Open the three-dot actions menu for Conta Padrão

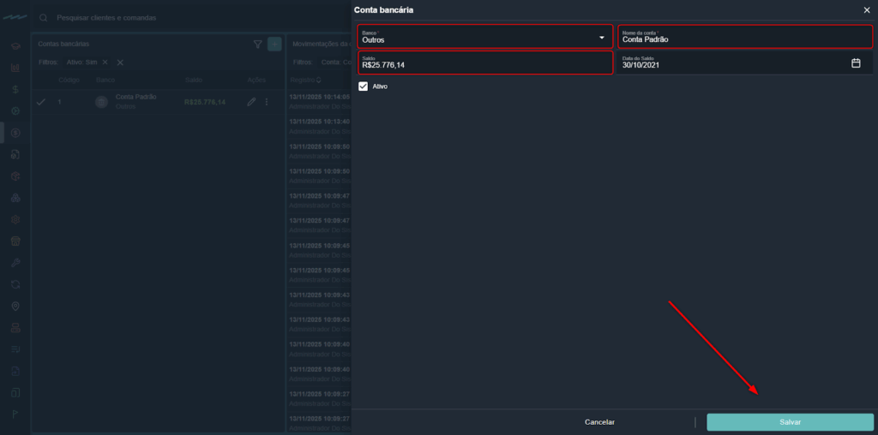pos(267,102)
